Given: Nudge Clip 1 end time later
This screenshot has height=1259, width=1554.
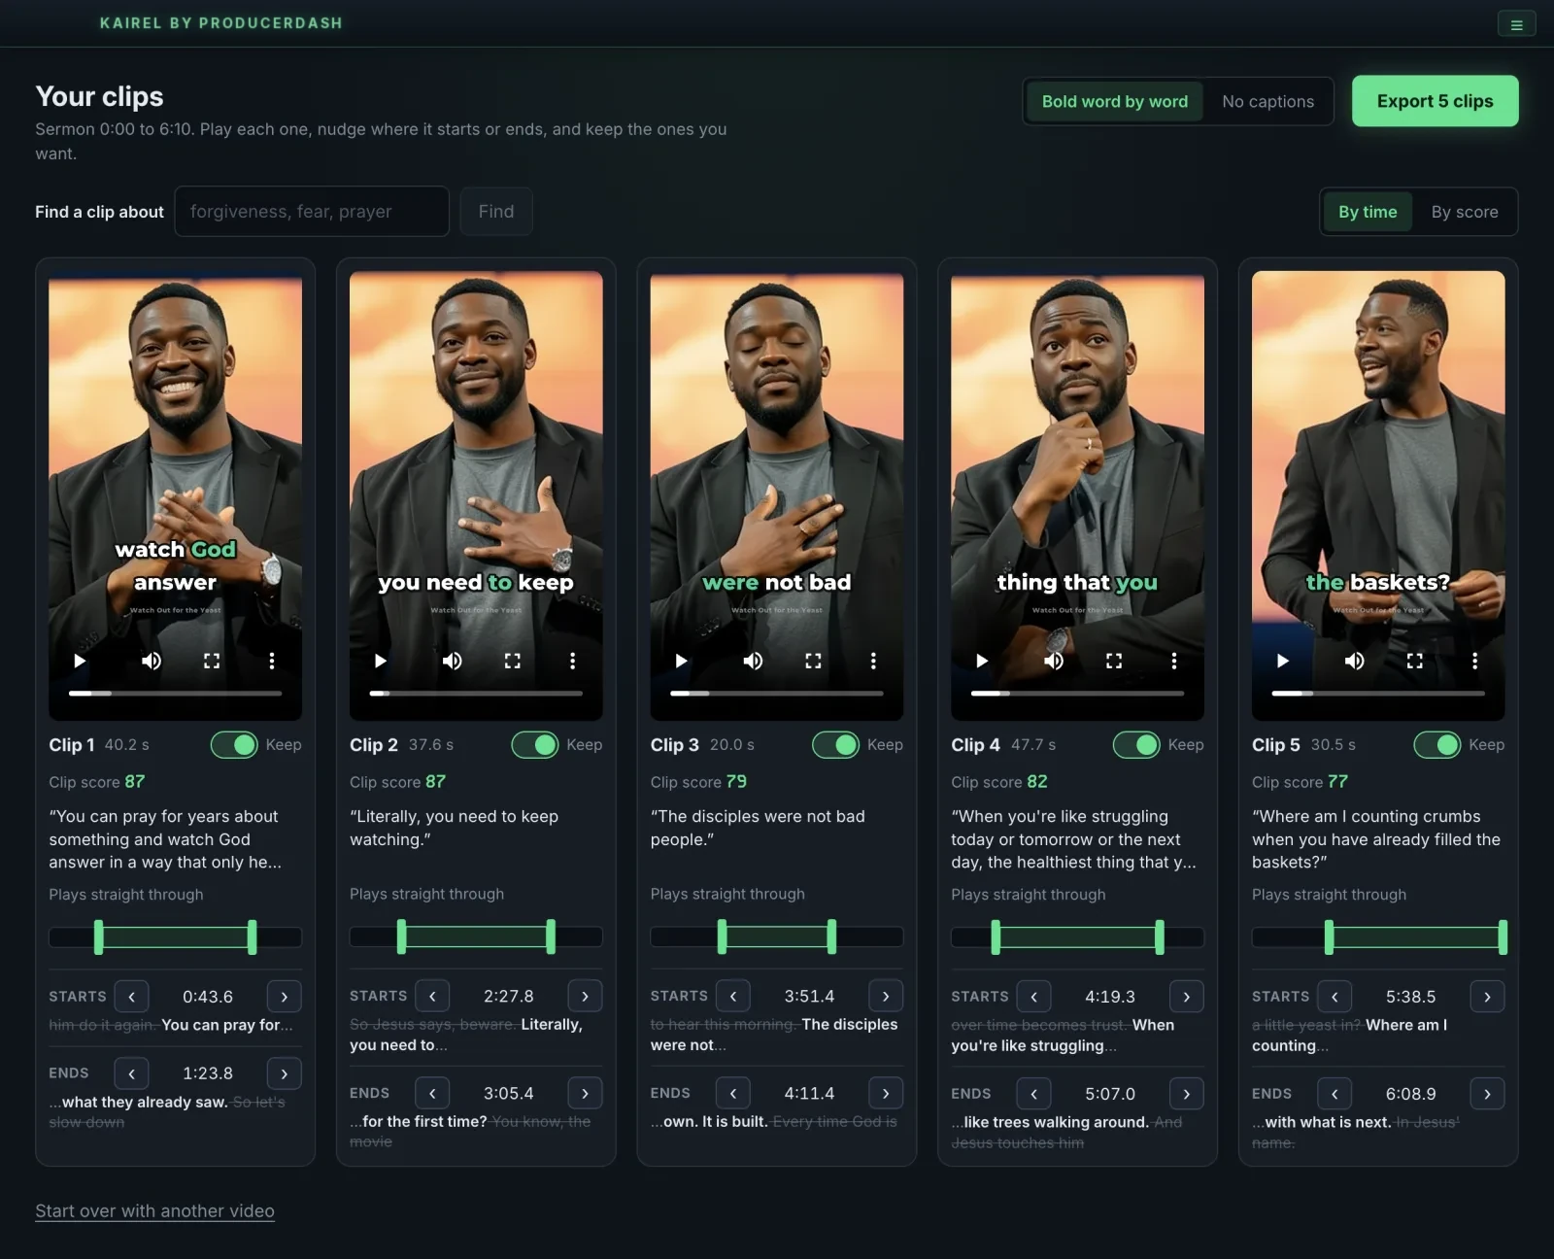Looking at the screenshot, I should pos(284,1073).
